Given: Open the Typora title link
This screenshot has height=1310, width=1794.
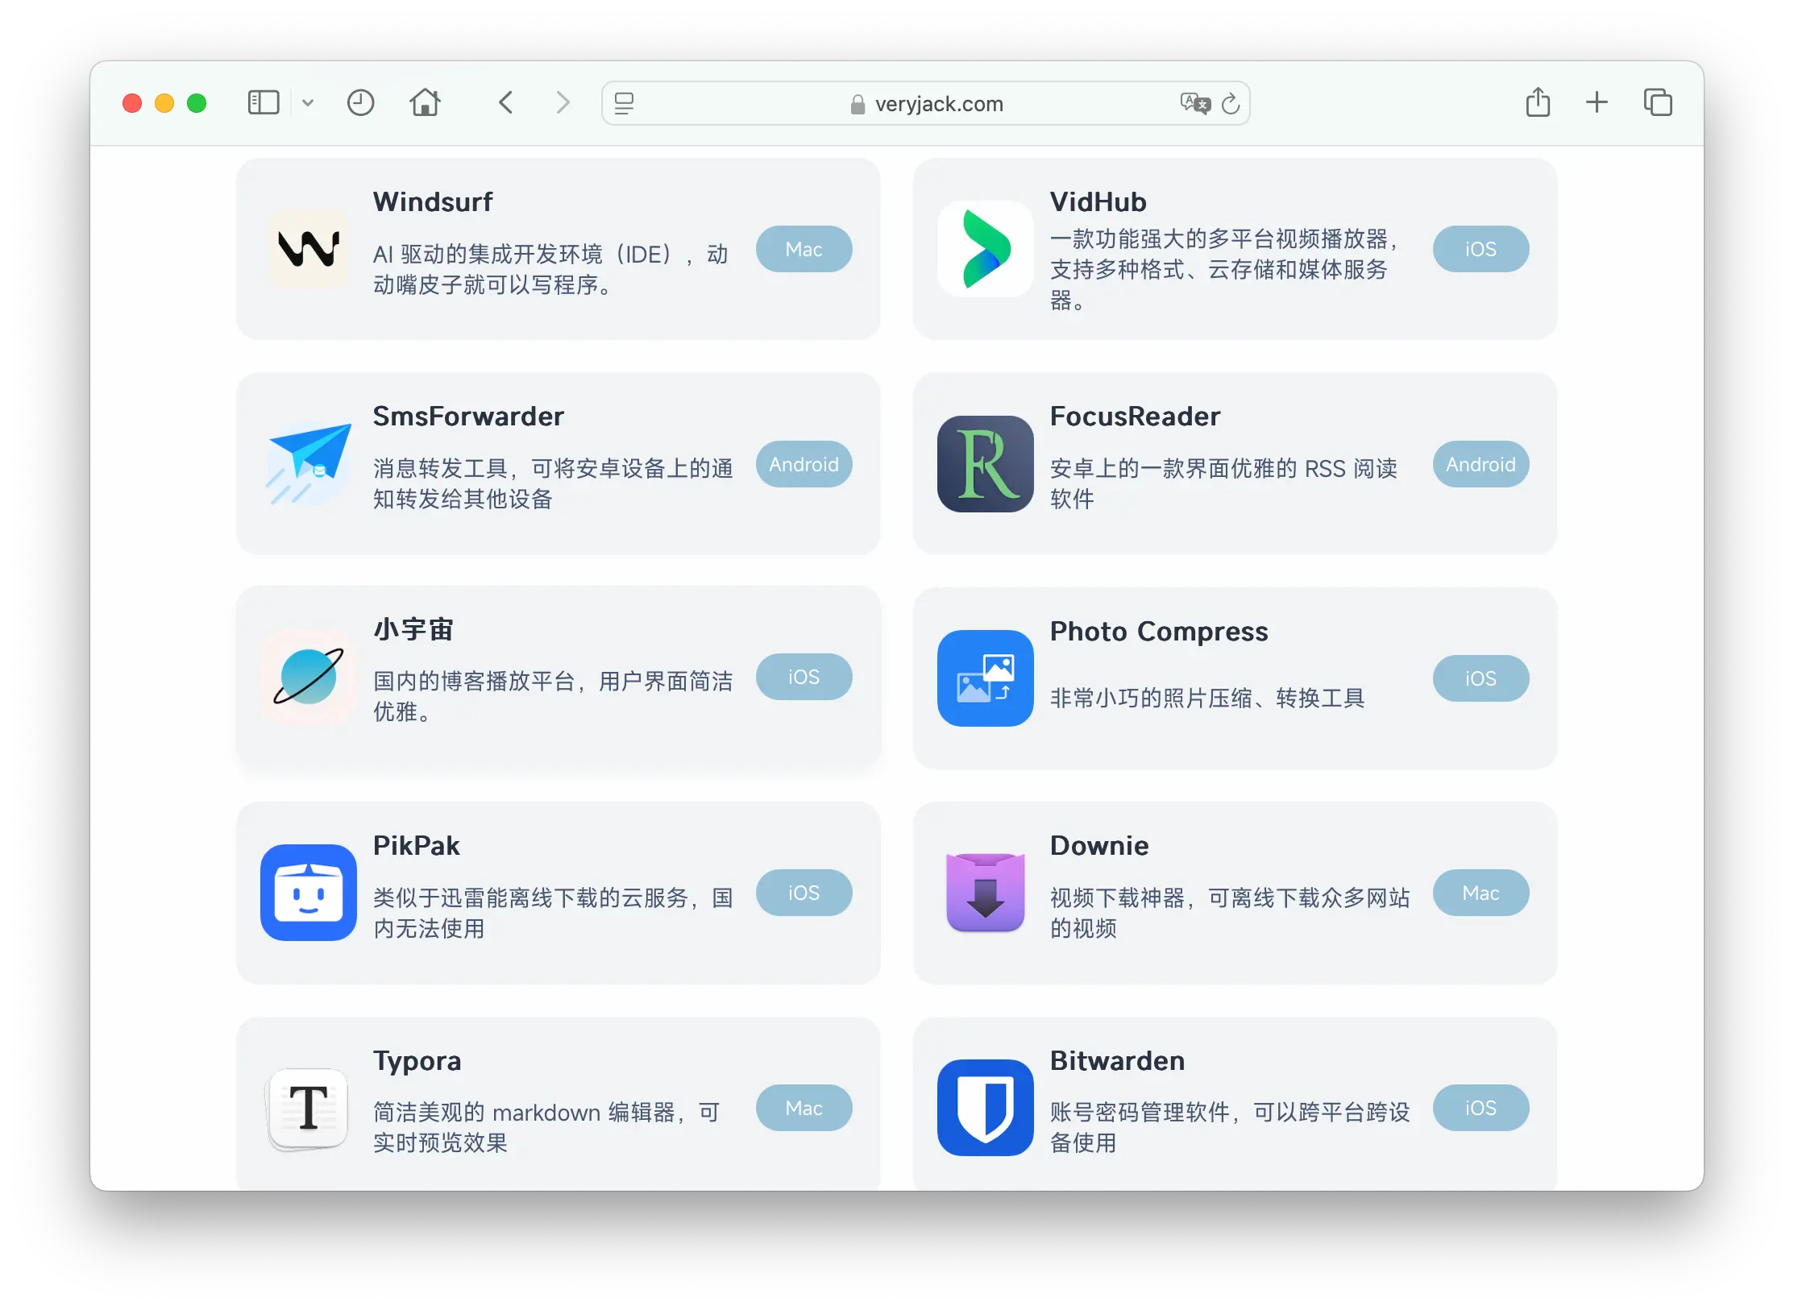Looking at the screenshot, I should tap(417, 1061).
